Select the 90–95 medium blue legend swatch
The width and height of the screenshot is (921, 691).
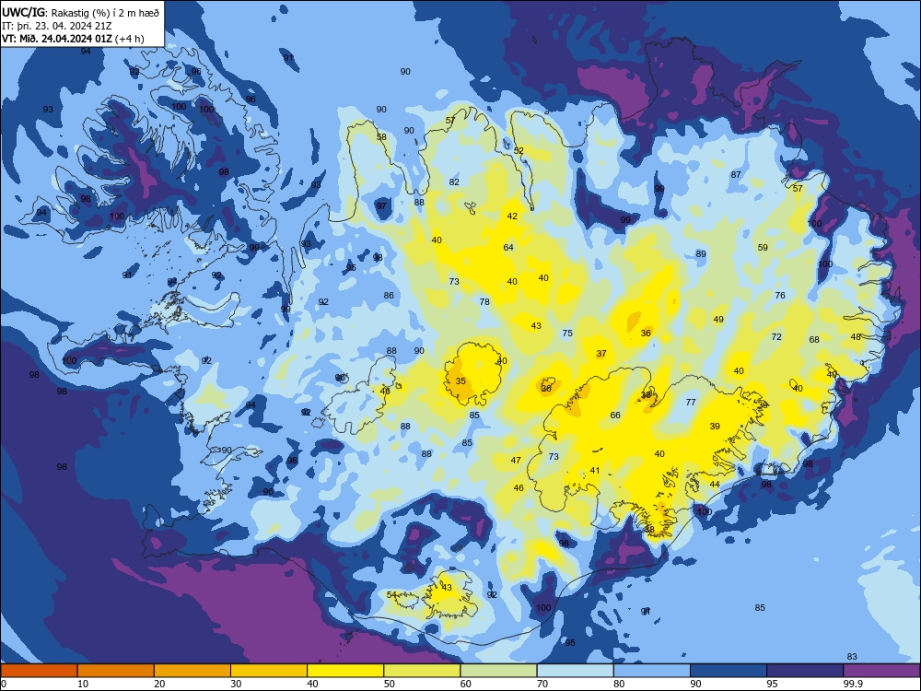tap(729, 671)
